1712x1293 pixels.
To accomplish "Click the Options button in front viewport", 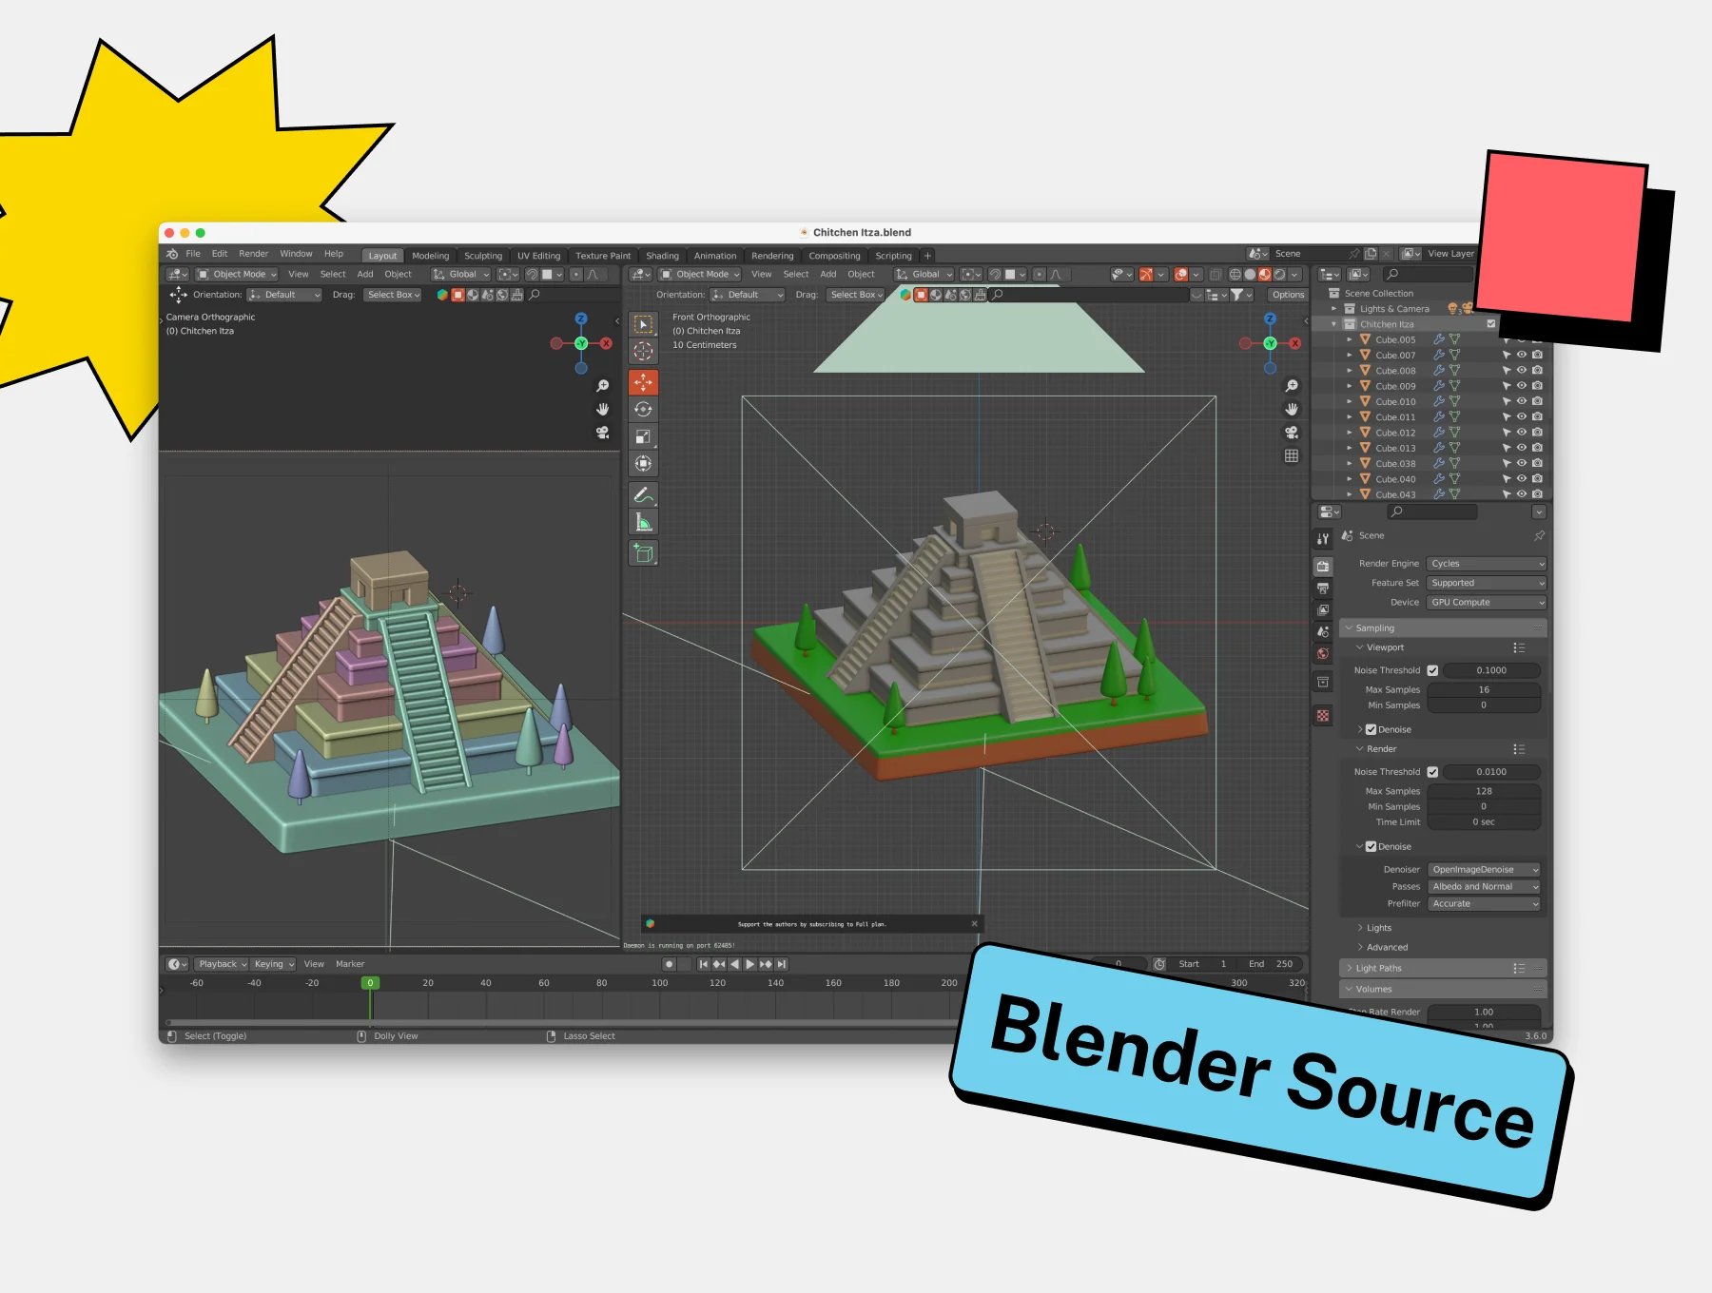I will (x=1288, y=295).
